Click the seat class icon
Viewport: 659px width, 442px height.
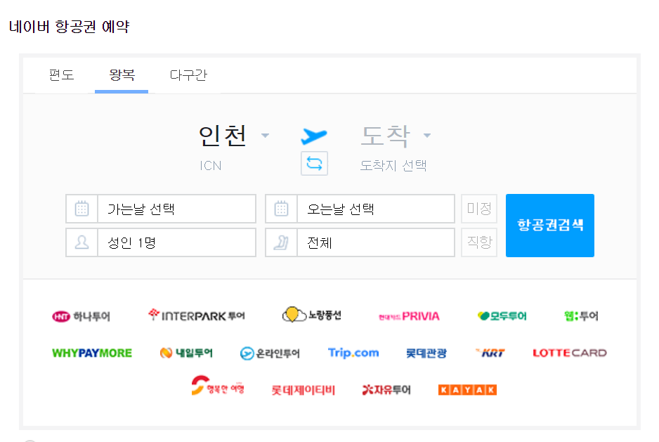point(281,242)
